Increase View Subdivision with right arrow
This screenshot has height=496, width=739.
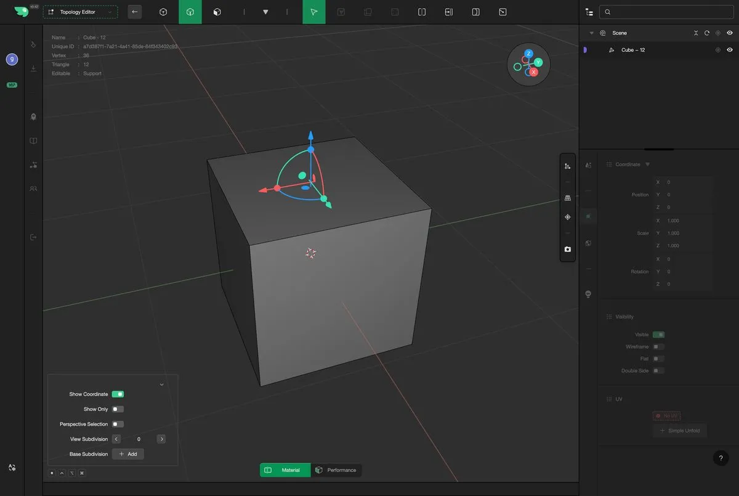click(x=161, y=439)
